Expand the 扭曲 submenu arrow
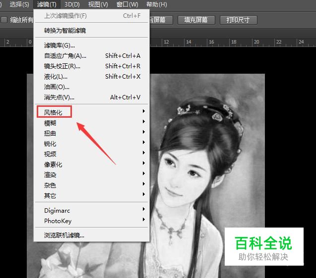Image resolution: width=316 pixels, height=278 pixels. (144, 132)
